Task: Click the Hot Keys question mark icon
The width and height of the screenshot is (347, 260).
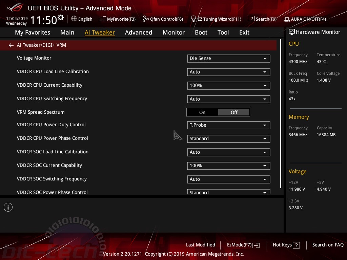Action: [296, 245]
